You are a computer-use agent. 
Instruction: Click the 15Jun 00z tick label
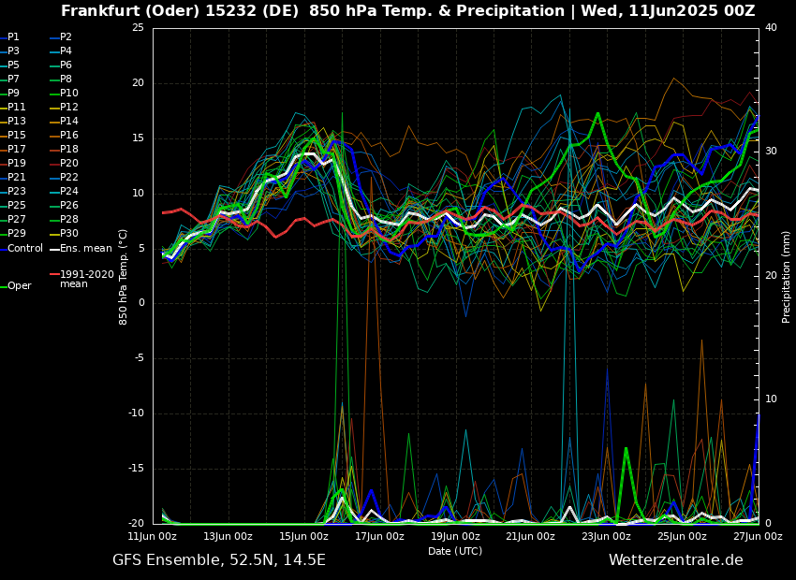click(304, 536)
